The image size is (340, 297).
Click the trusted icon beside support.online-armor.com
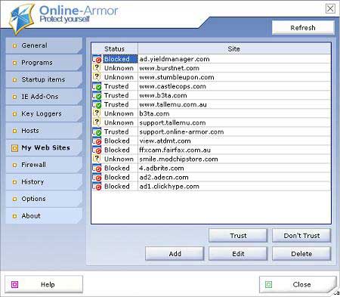(x=97, y=131)
